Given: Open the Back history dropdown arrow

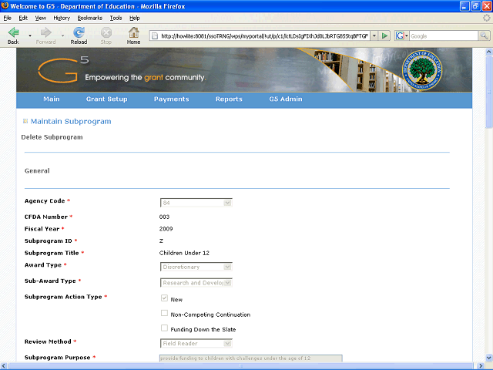Looking at the screenshot, I should (30, 36).
